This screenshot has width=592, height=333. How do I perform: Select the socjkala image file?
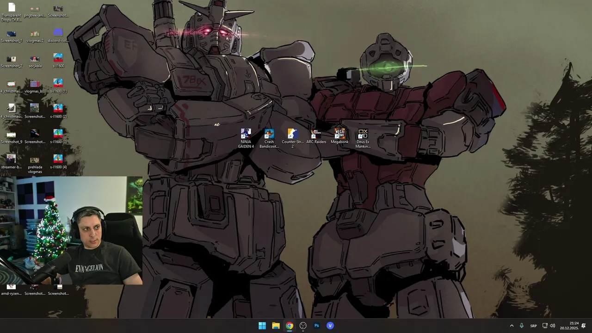[x=35, y=61]
